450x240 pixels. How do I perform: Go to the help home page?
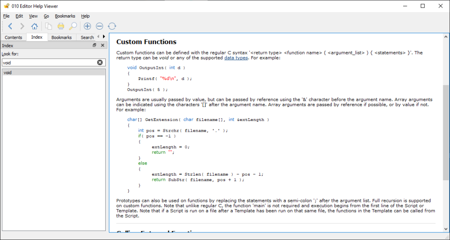tap(34, 26)
